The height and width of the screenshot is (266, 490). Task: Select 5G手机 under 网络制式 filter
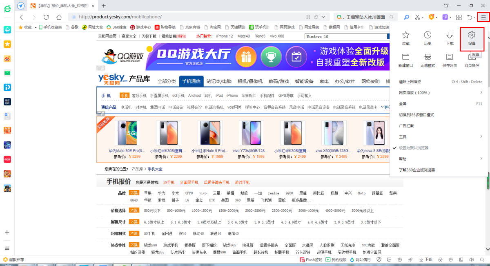click(x=149, y=233)
